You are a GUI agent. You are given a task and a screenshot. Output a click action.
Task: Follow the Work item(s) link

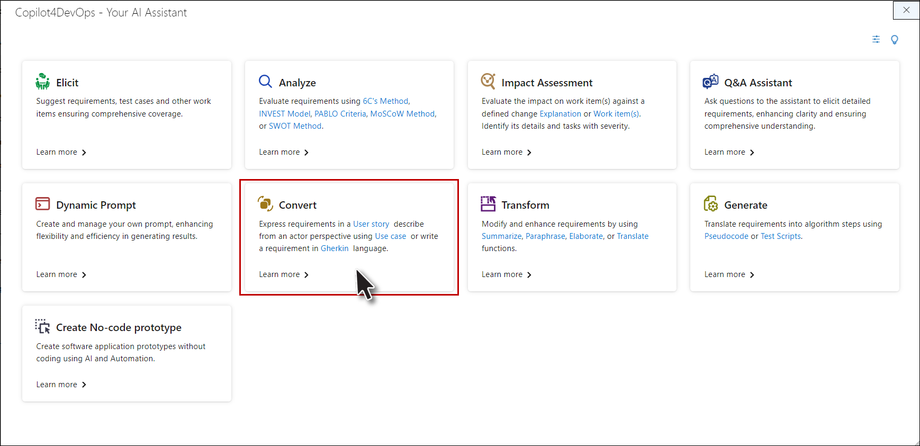[x=616, y=114]
